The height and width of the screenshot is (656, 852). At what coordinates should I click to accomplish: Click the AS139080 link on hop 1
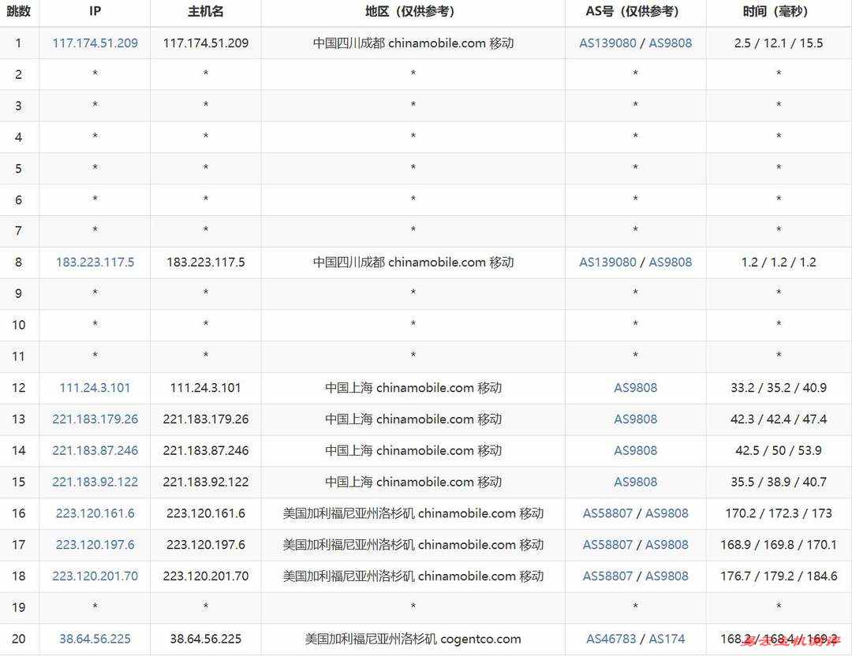607,43
